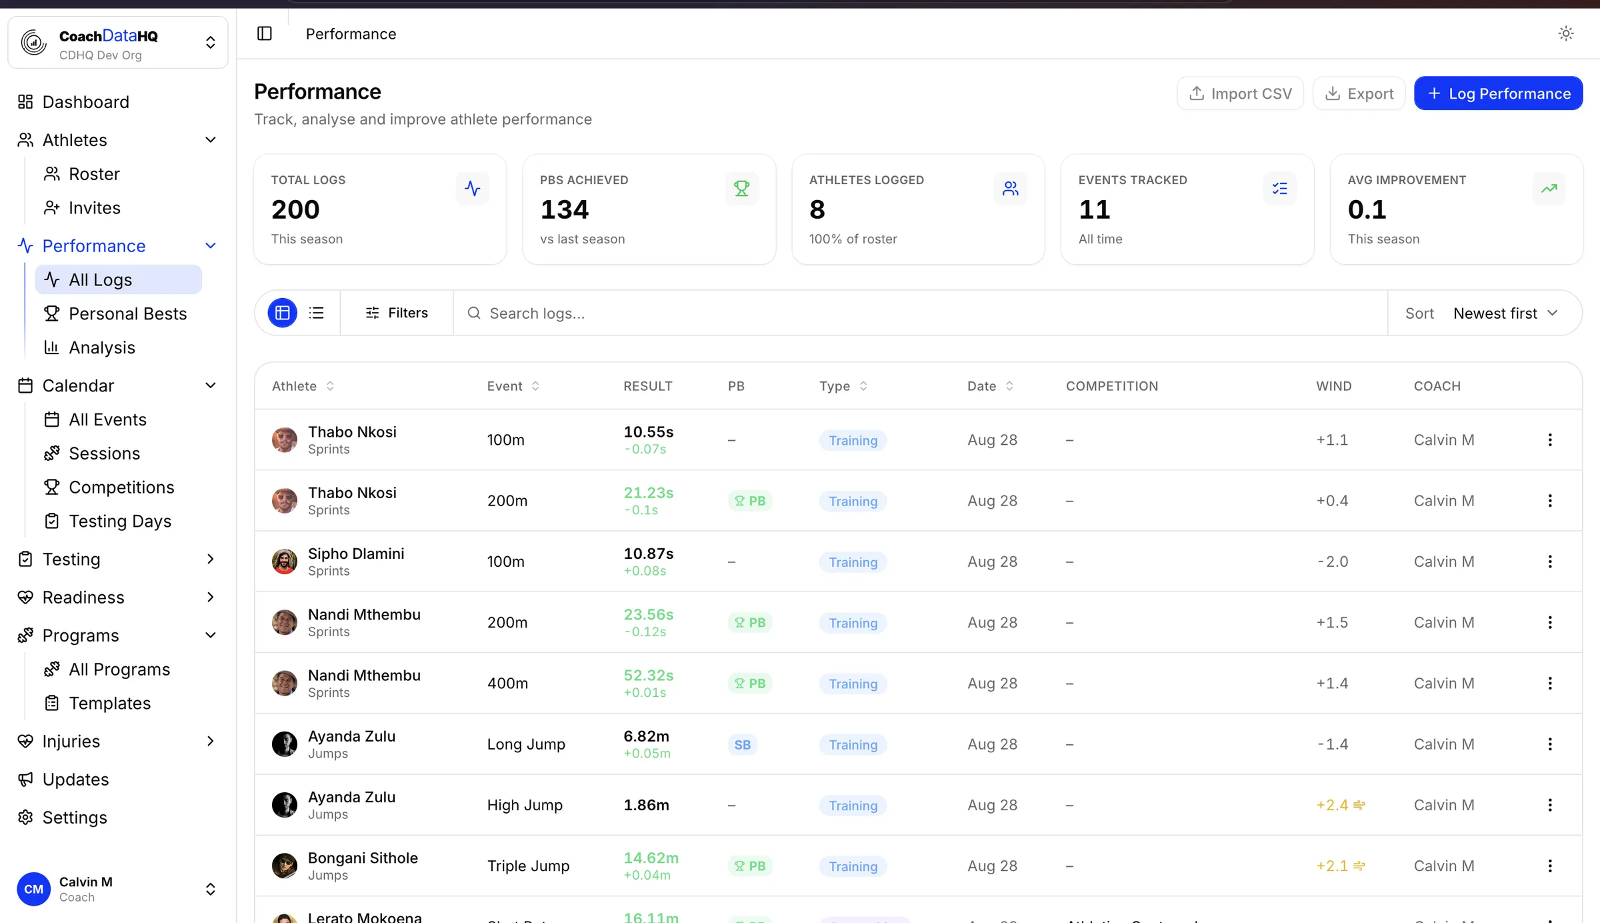The image size is (1600, 923).
Task: Open row menu for Nandi Mthembu 400m
Action: click(1550, 683)
